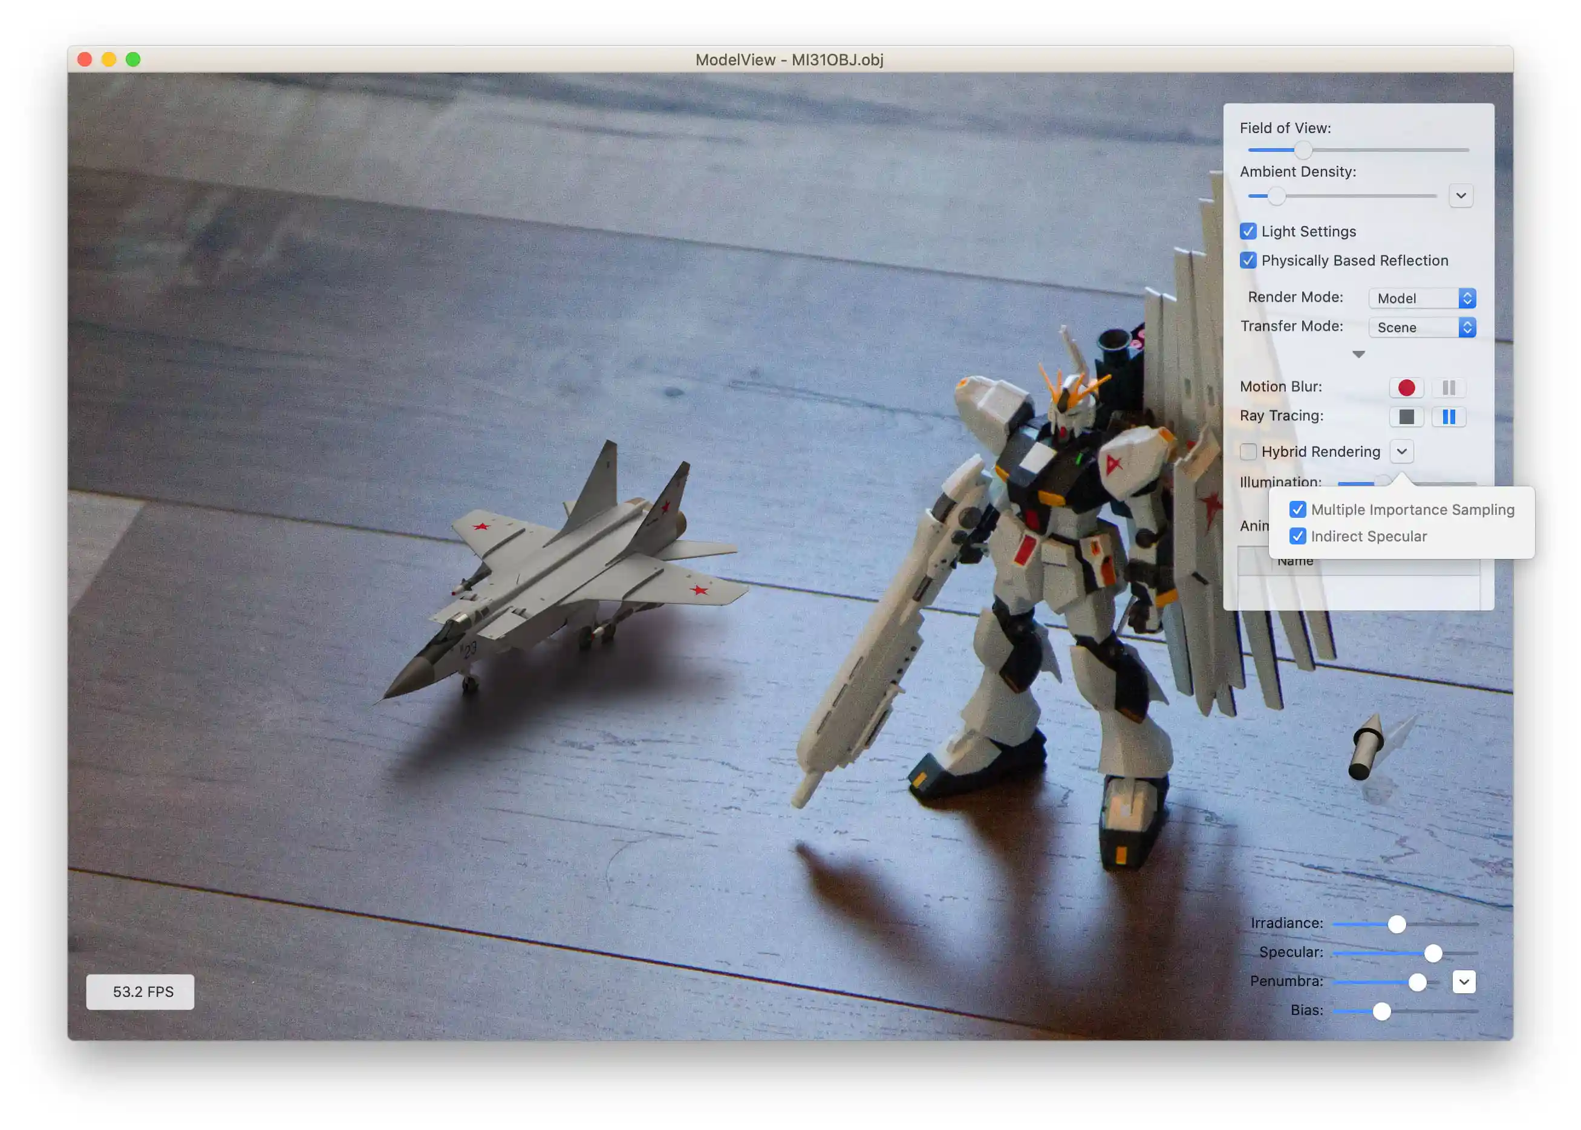Screen dimensions: 1581x1130
Task: Click the Ray Tracing stop button
Action: (x=1406, y=417)
